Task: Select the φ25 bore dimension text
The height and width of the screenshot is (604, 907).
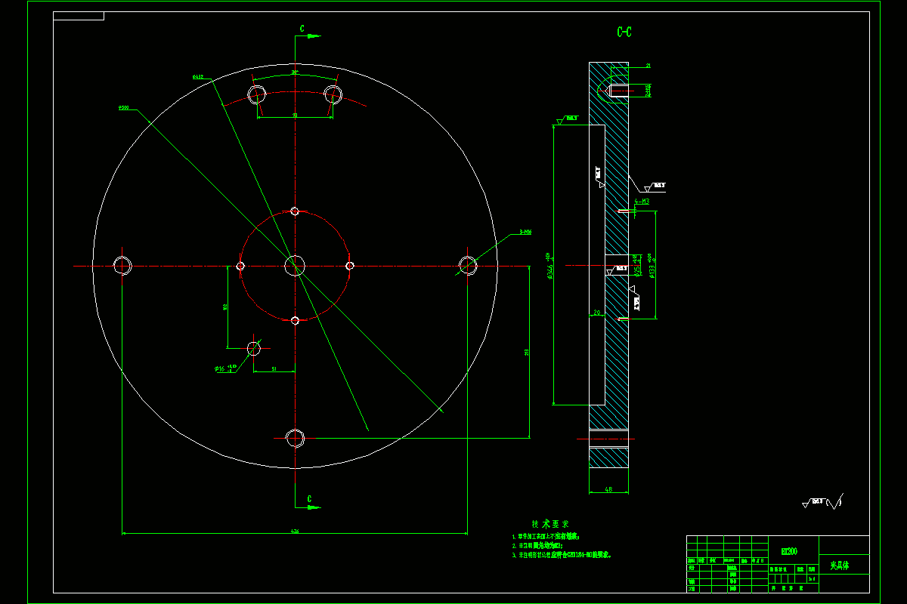Action: 636,266
